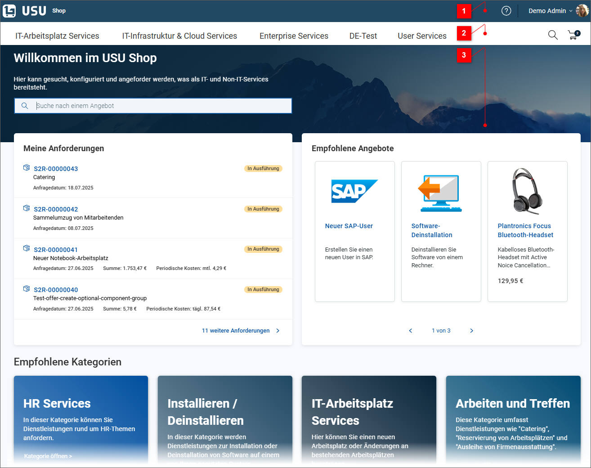591x468 pixels.
Task: Click the search magnifier in navigation bar
Action: [553, 35]
